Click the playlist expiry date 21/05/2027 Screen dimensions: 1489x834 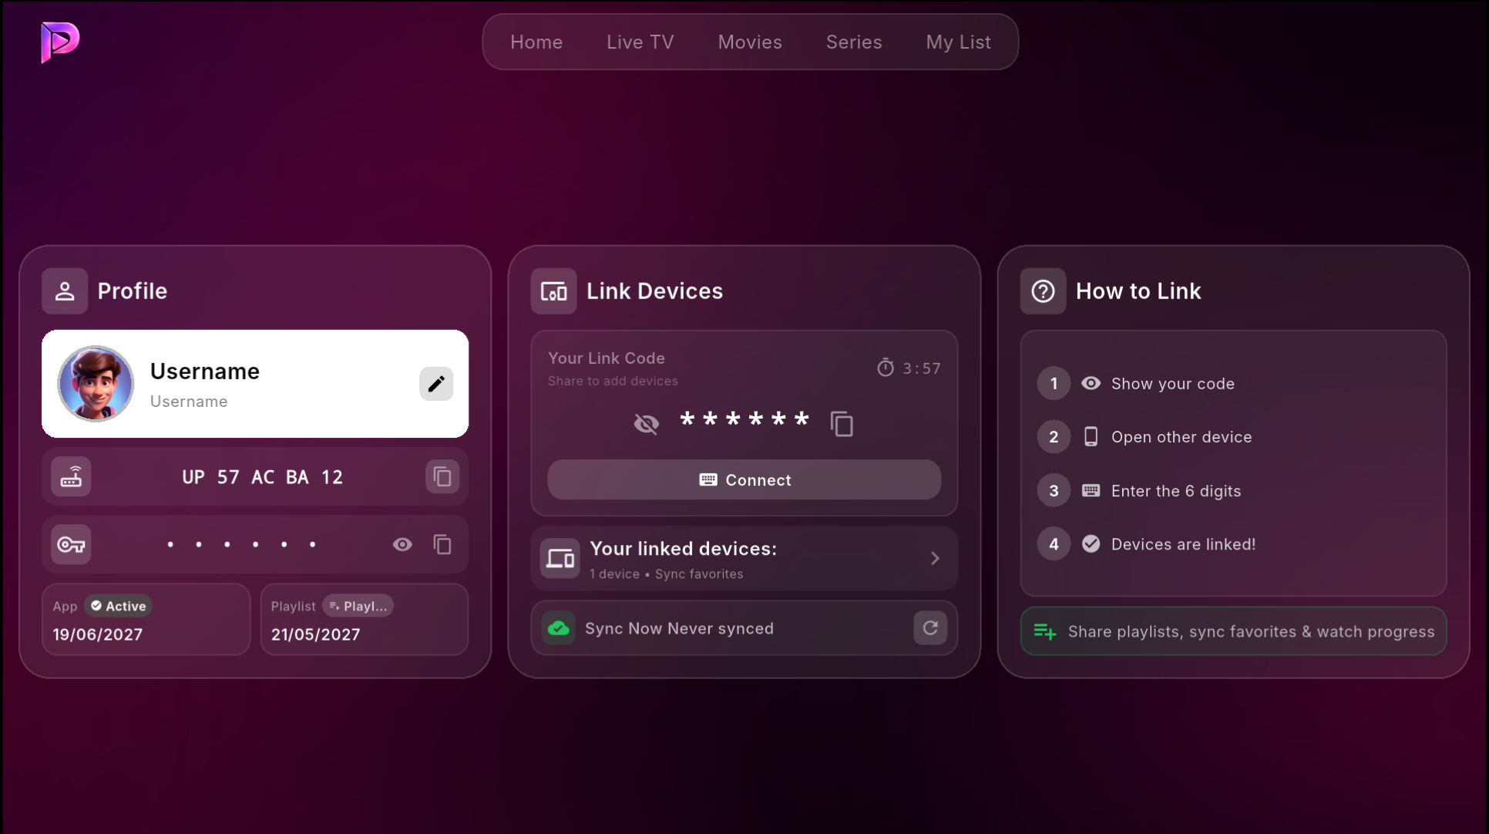(316, 634)
